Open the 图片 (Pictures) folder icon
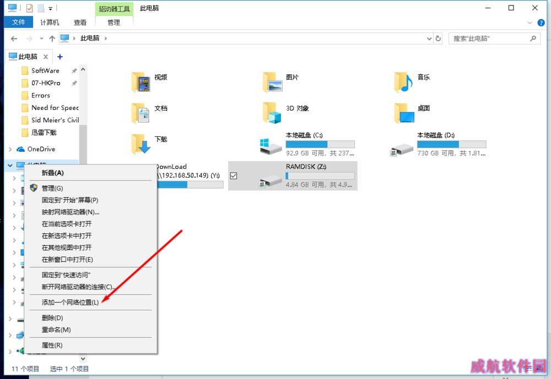The image size is (551, 379). 272,82
